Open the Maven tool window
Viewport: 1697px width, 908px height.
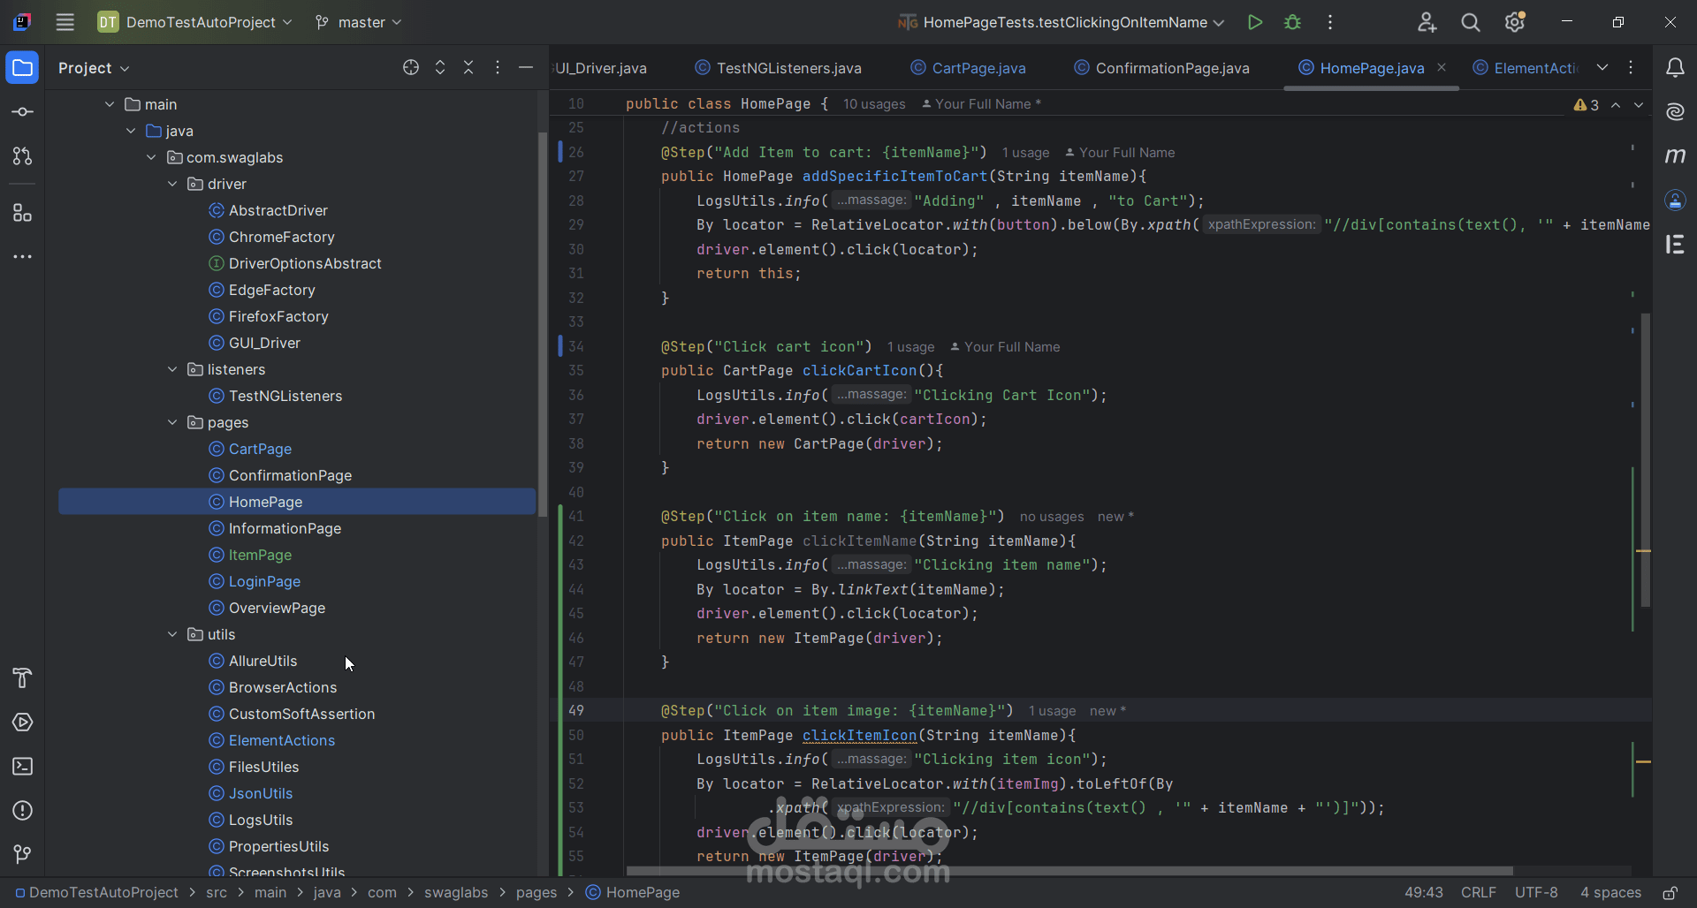point(1675,155)
